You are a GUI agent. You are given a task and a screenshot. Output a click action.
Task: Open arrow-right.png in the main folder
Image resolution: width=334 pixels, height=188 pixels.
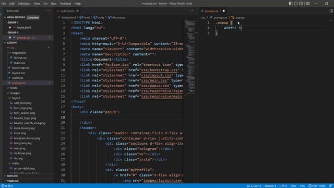pos(24,168)
